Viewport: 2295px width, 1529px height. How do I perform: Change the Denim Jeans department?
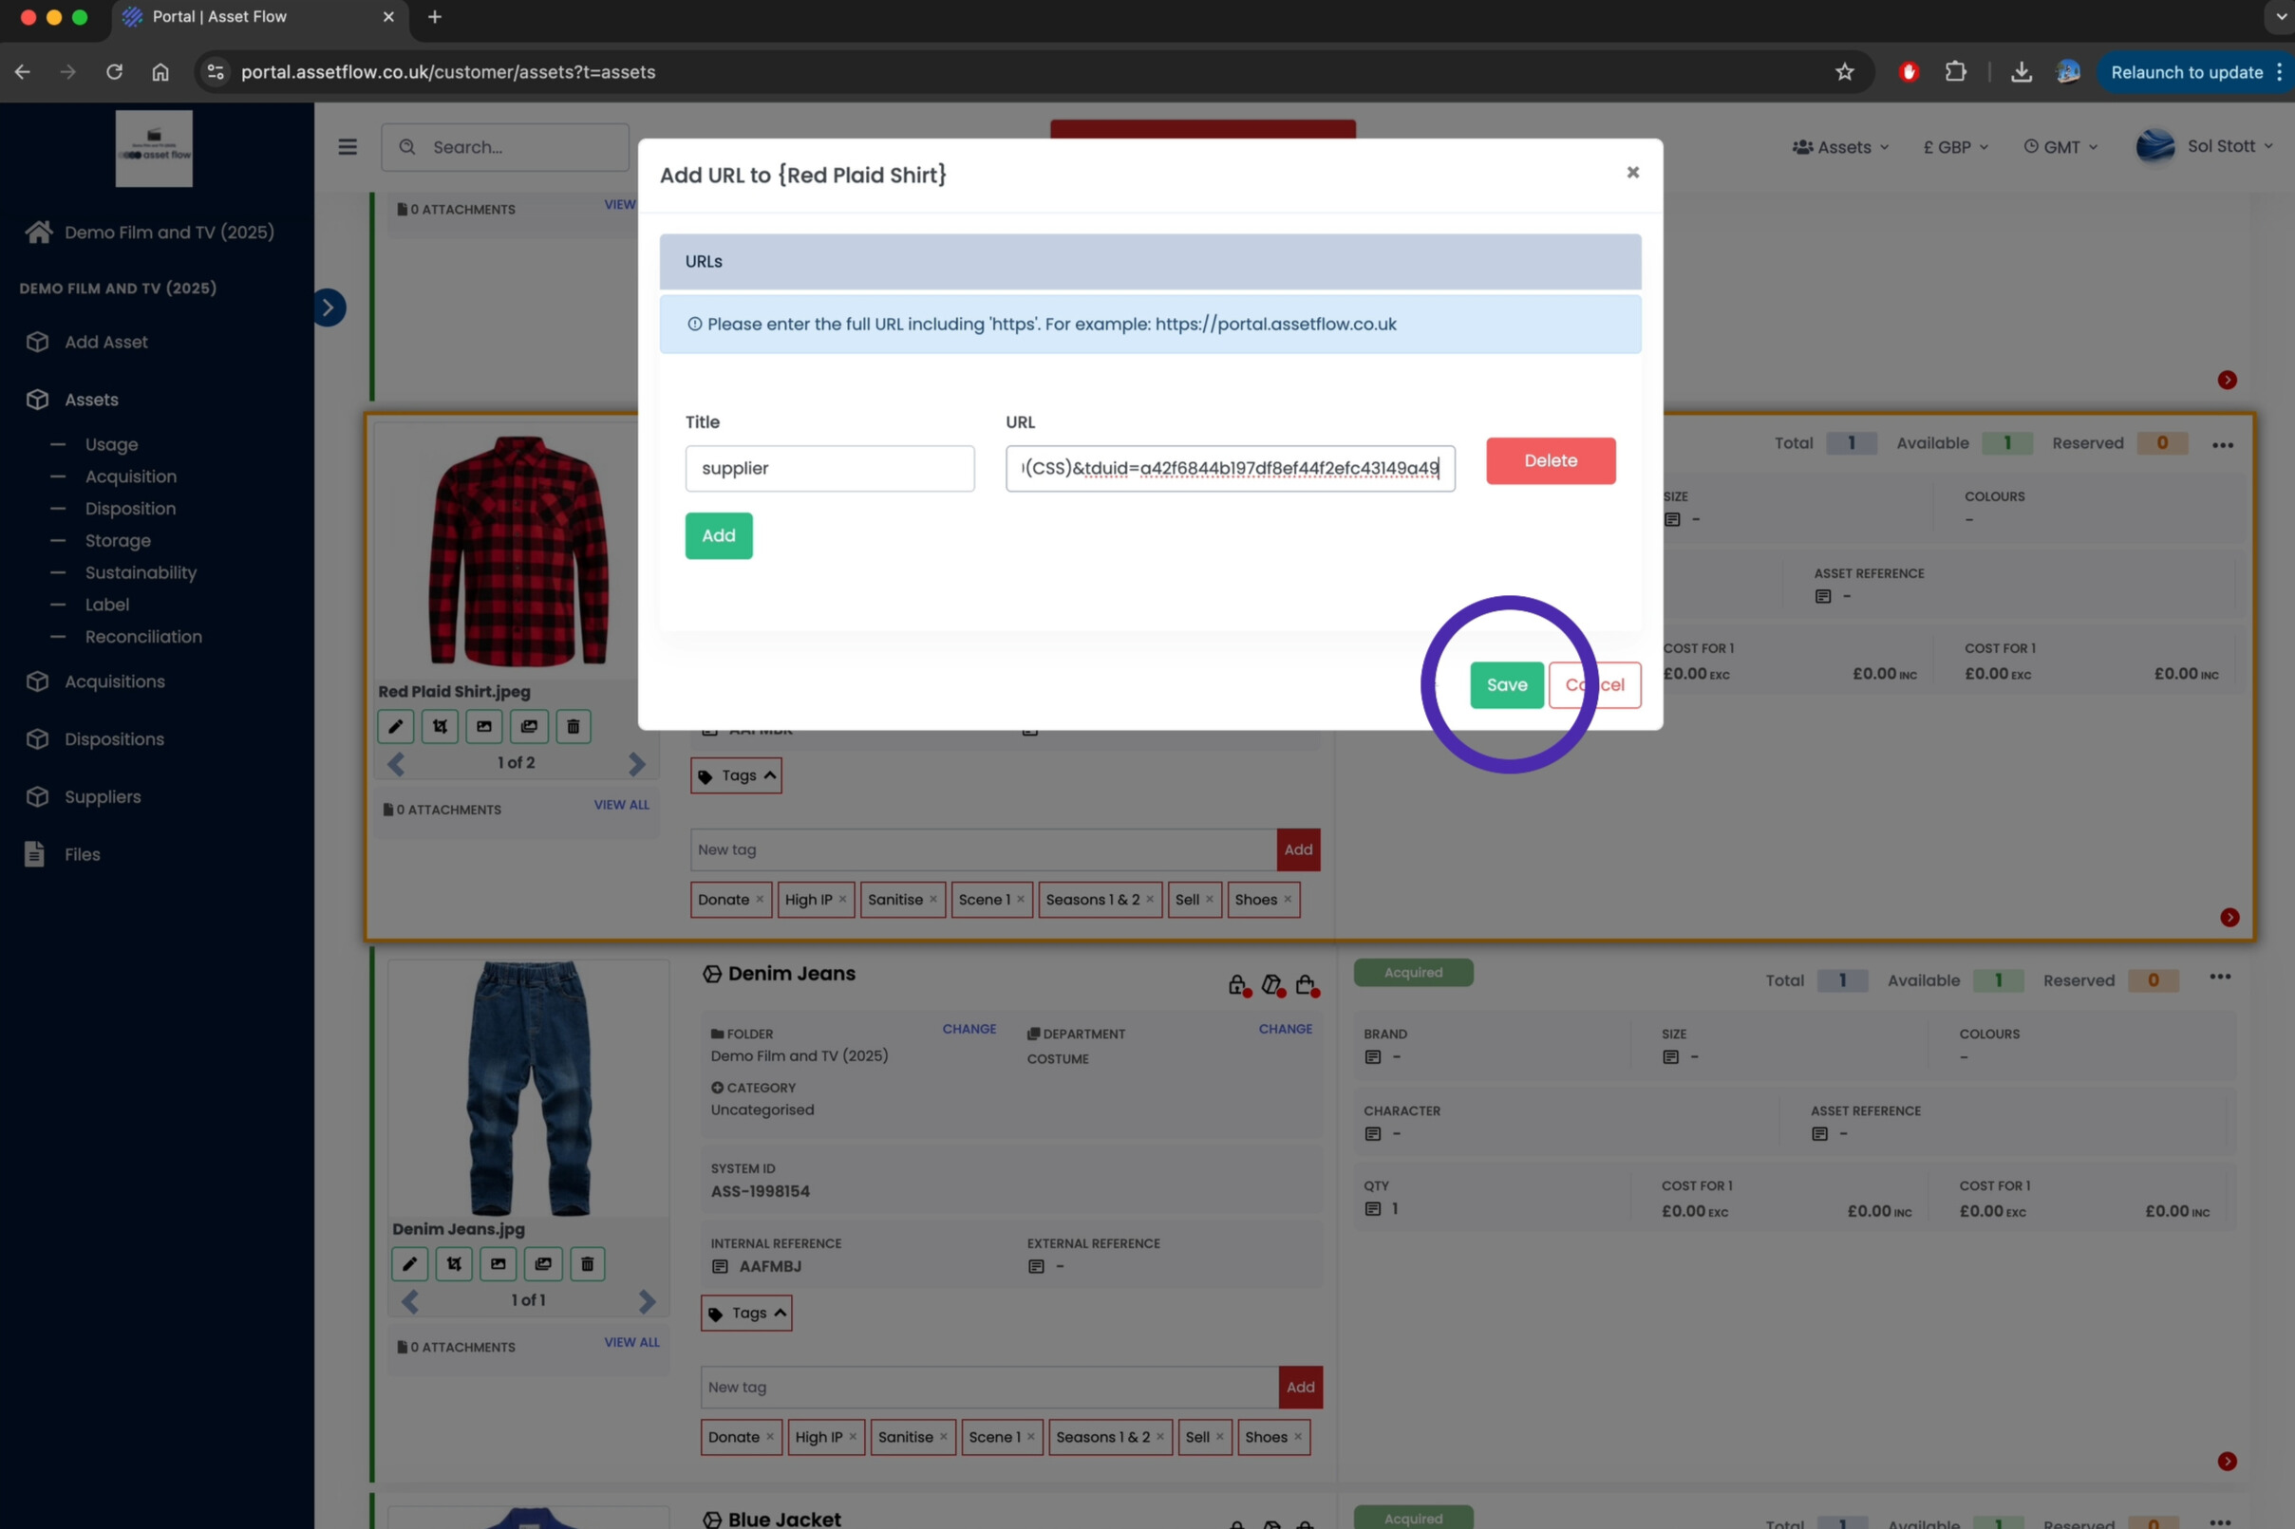click(x=1285, y=1029)
